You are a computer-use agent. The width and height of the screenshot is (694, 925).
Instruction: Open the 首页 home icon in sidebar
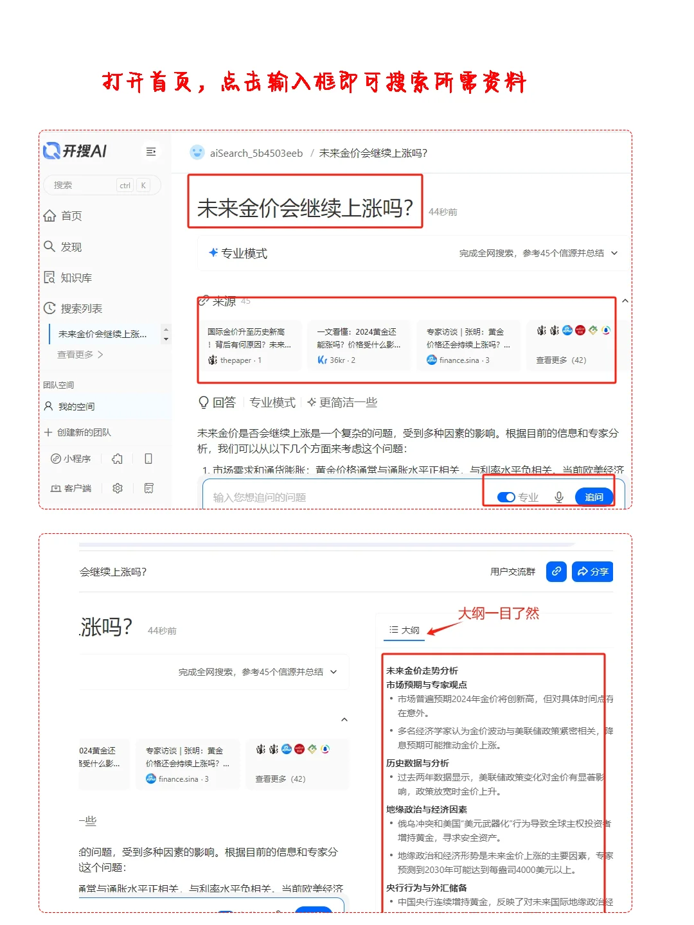click(x=51, y=216)
